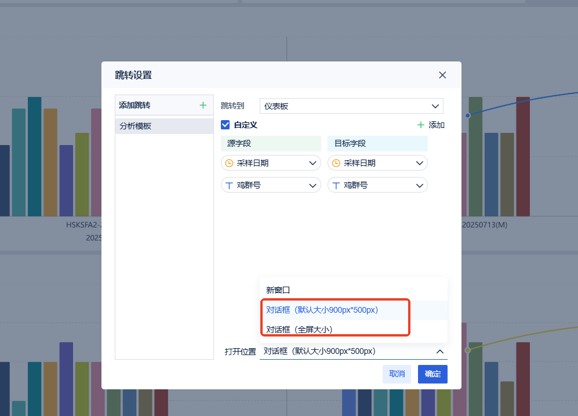Expand the source field 鸡群号 dropdown arrow
Viewport: 578px width, 416px height.
pos(313,185)
